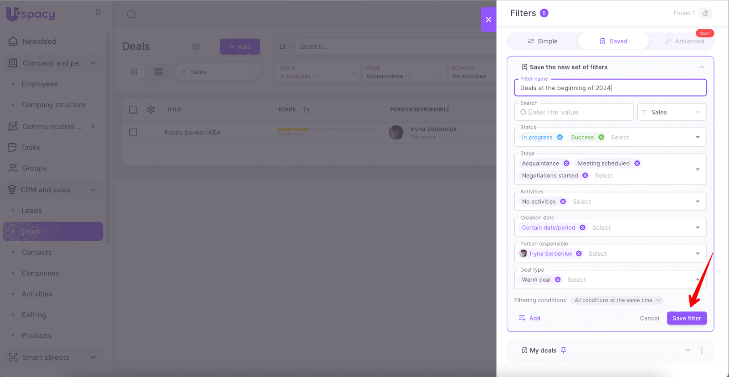The height and width of the screenshot is (377, 729).
Task: Click the Save filter button
Action: pyautogui.click(x=686, y=318)
